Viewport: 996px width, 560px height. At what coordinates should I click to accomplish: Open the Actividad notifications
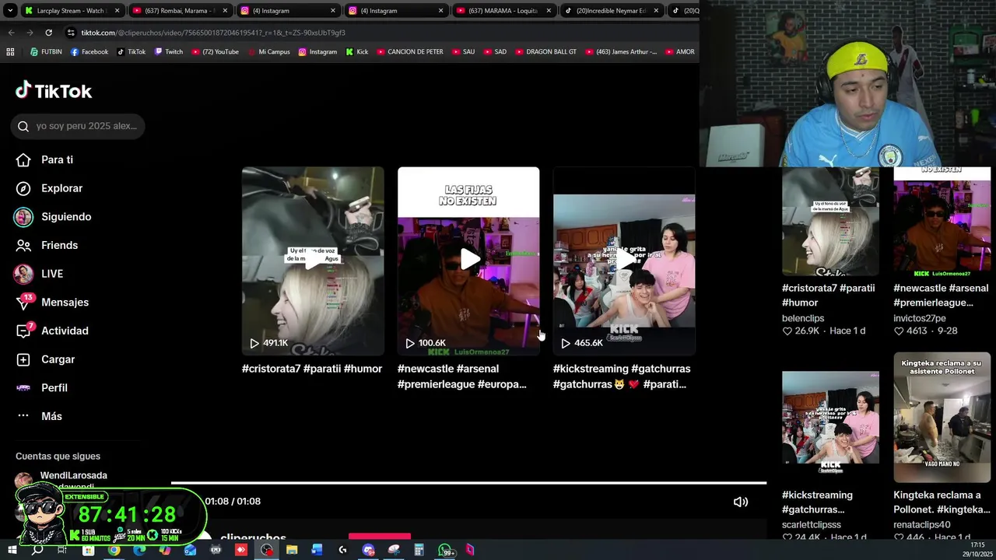click(x=52, y=331)
